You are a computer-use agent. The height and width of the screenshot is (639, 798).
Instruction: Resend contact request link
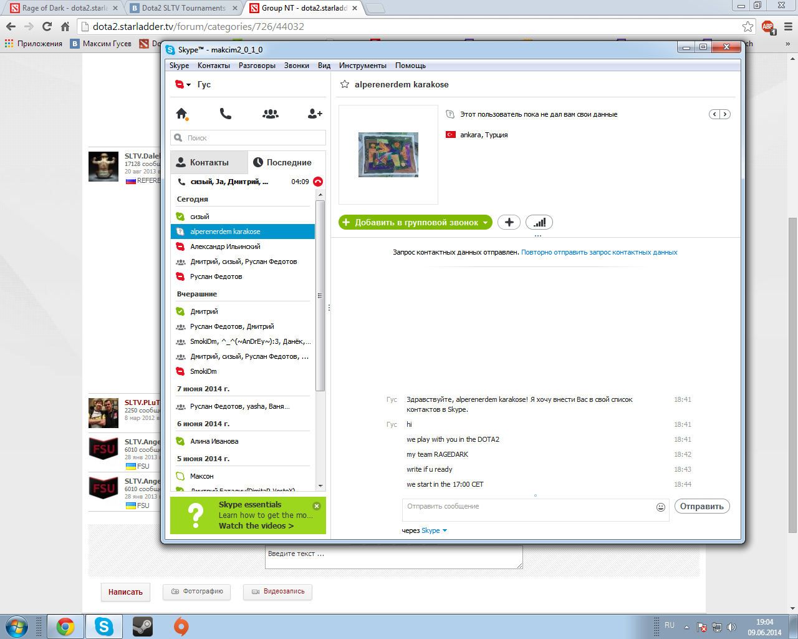tap(599, 253)
